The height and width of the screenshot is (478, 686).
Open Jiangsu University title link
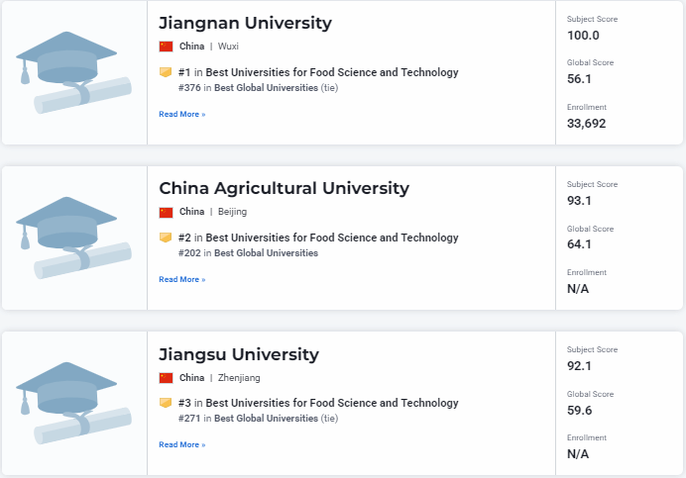[x=239, y=353]
